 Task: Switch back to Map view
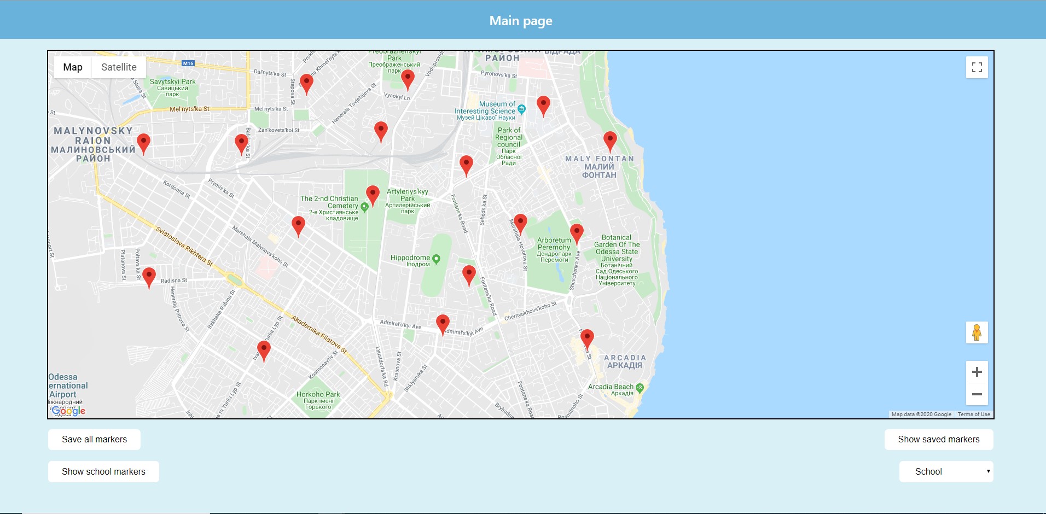tap(73, 67)
